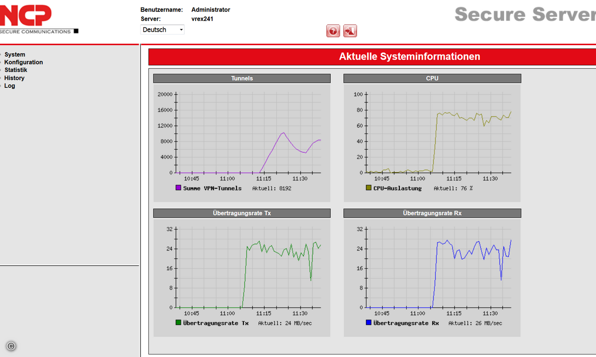Click the 'Aktuell: 8192' tunnel value
Image resolution: width=596 pixels, height=357 pixels.
pyautogui.click(x=272, y=188)
